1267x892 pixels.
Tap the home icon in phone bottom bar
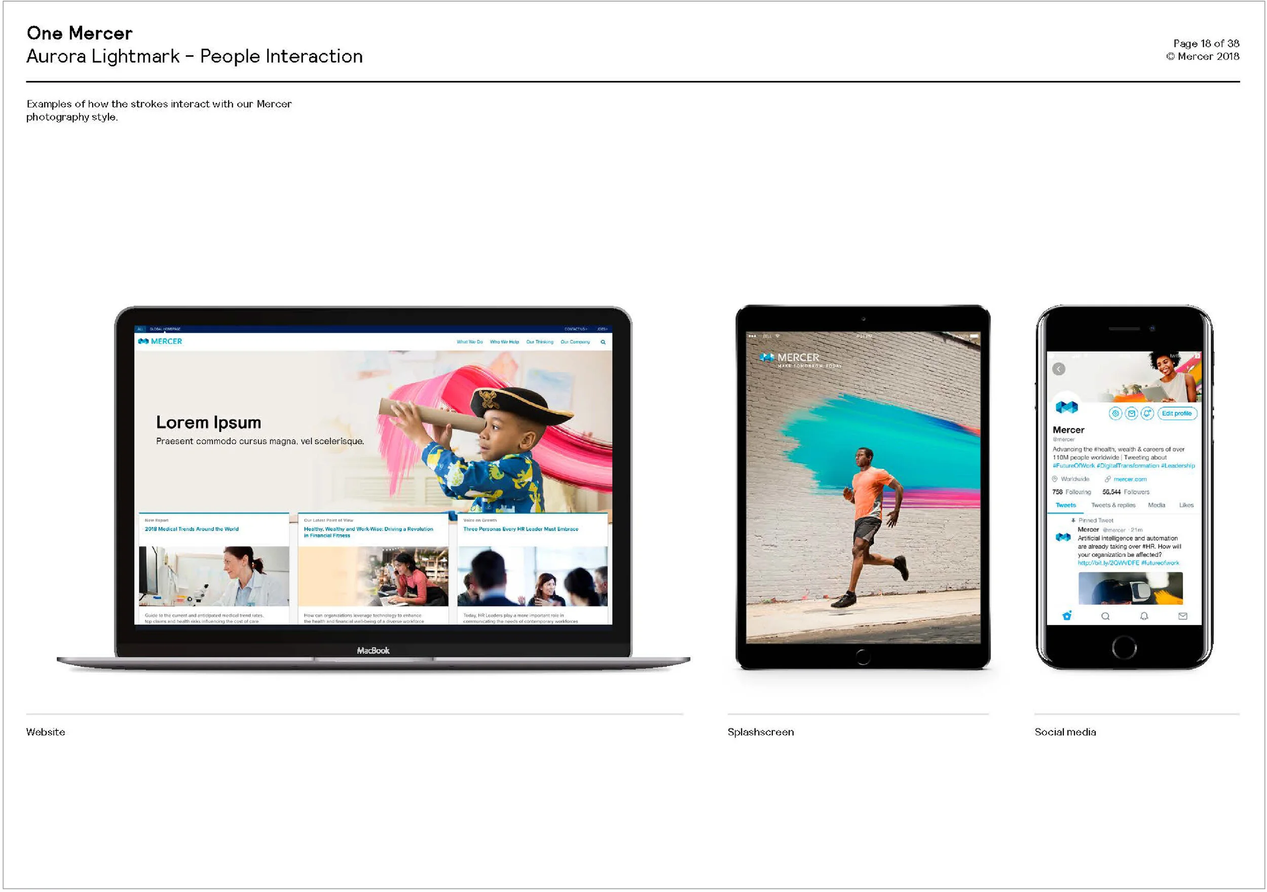(x=1067, y=616)
